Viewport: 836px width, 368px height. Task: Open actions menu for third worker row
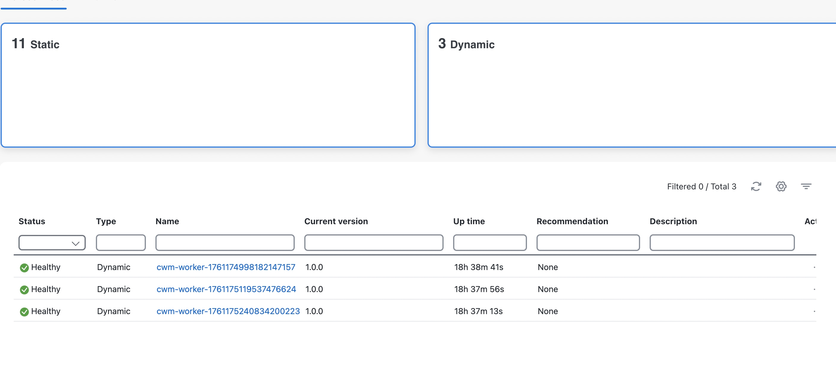[814, 311]
